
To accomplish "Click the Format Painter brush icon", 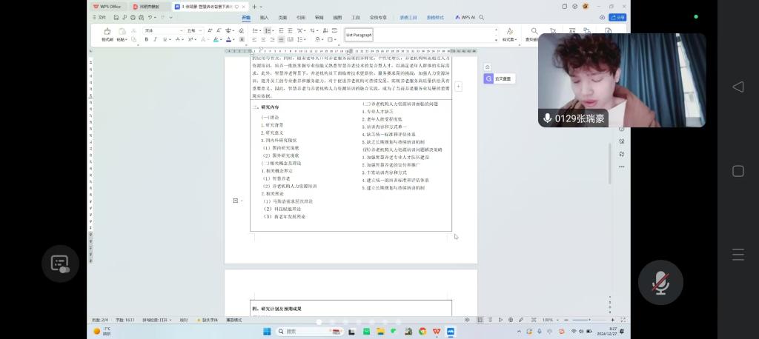I will pos(107,33).
